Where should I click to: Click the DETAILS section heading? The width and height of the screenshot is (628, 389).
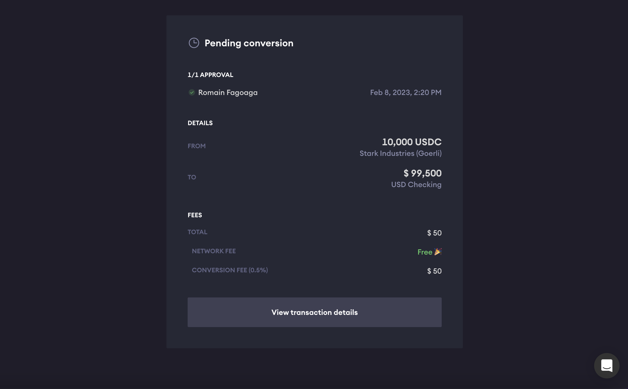click(200, 123)
